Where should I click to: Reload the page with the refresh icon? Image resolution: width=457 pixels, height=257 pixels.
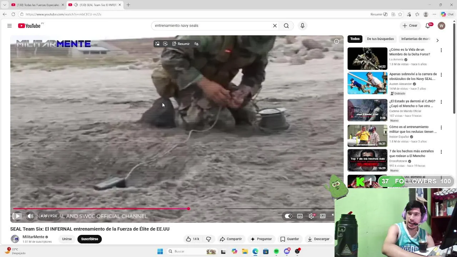click(x=13, y=14)
